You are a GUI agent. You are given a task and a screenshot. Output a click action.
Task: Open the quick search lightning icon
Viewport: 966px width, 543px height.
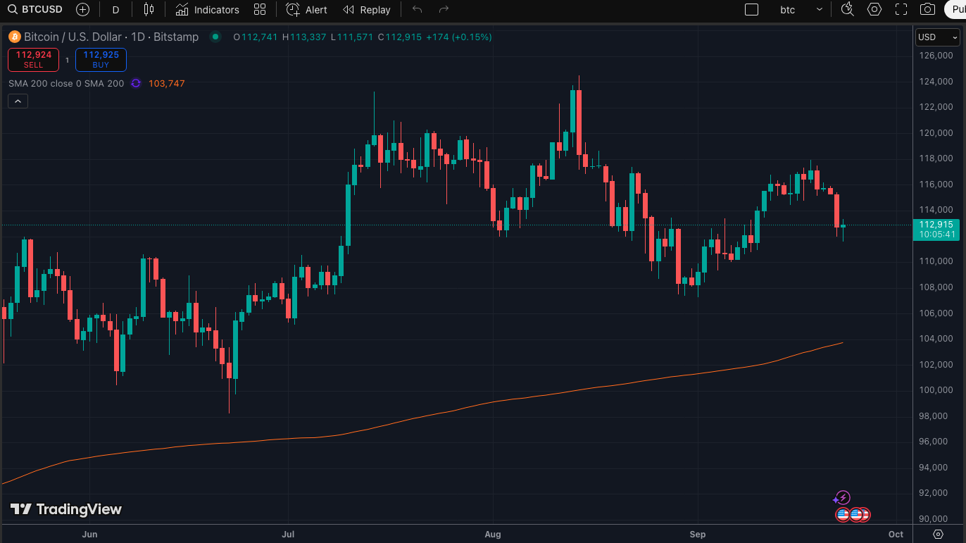pyautogui.click(x=848, y=10)
